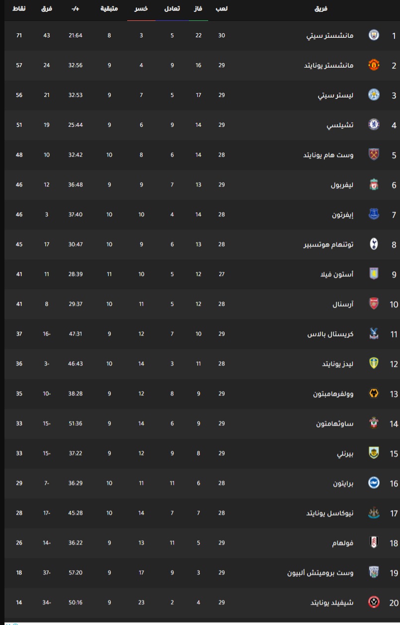Sort by the فاز wins column header

[198, 9]
